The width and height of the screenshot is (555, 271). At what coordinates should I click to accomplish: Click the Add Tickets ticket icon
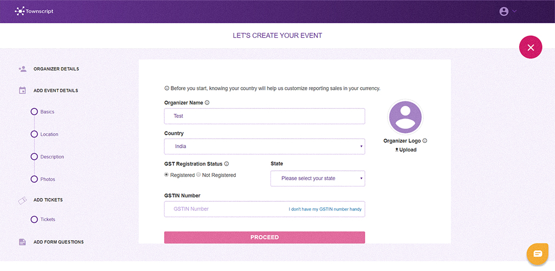22,200
